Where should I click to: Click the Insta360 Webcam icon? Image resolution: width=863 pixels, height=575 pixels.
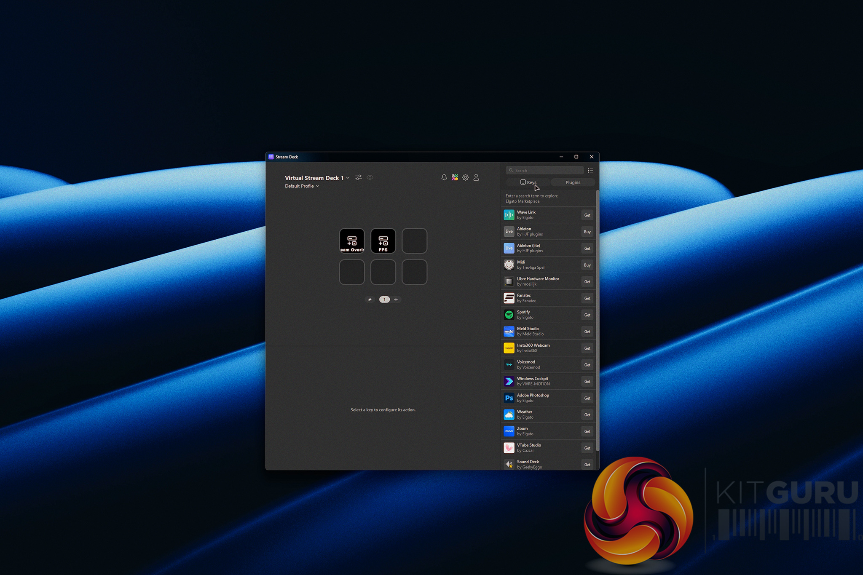509,348
